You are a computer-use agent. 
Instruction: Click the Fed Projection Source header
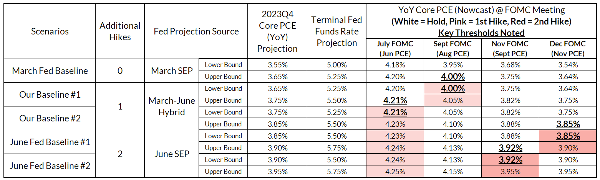196,31
